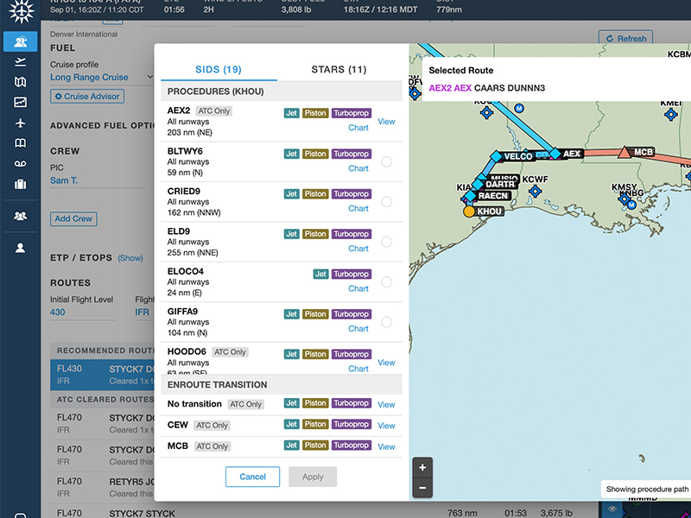Click the KMSY airport symbol on map

624,199
